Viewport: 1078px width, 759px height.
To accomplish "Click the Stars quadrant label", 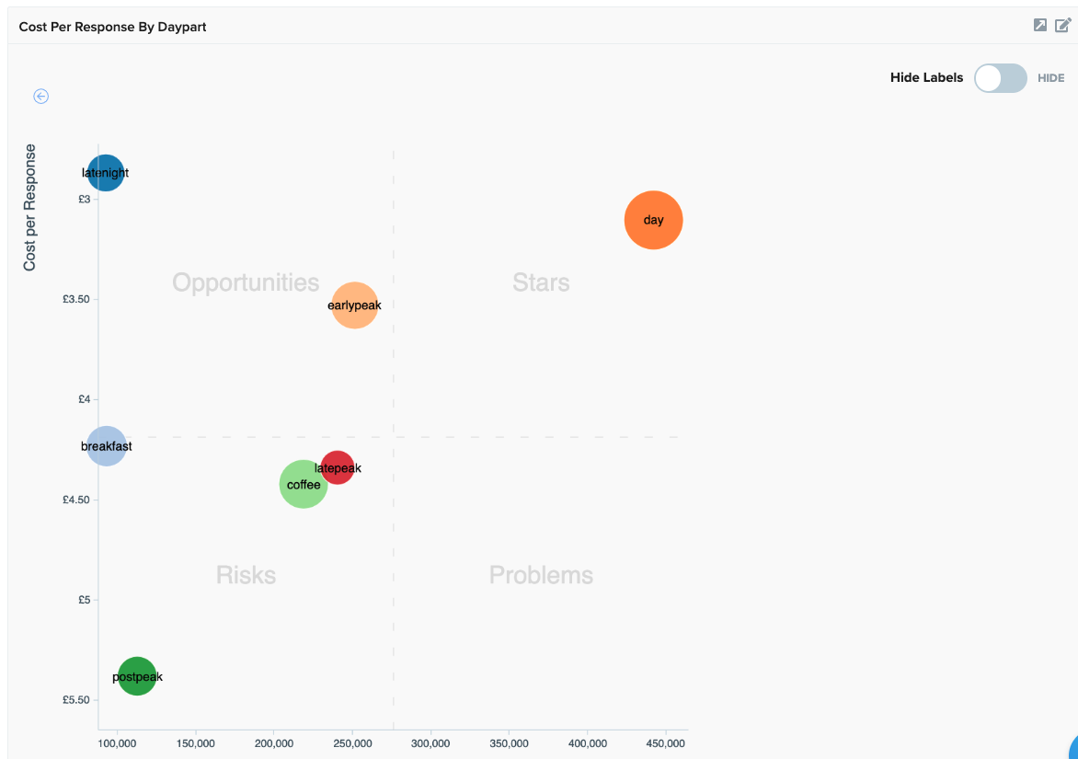I will point(541,282).
